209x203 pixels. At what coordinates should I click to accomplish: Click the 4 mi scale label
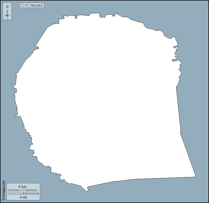pos(23,197)
